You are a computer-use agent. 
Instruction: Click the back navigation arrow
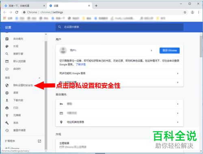pyautogui.click(x=5, y=12)
